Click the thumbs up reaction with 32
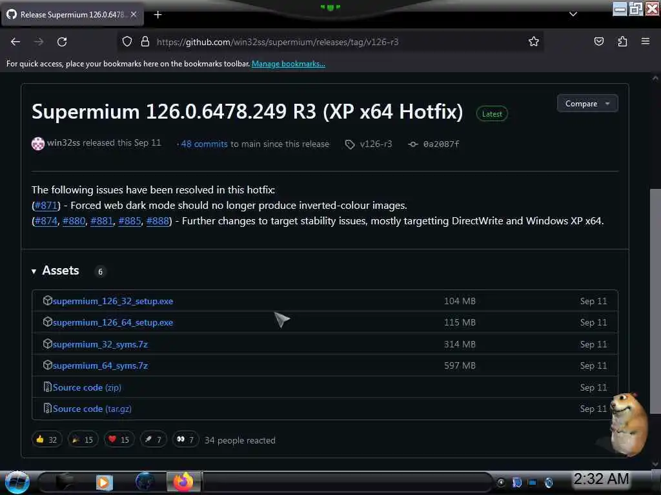 pyautogui.click(x=46, y=440)
